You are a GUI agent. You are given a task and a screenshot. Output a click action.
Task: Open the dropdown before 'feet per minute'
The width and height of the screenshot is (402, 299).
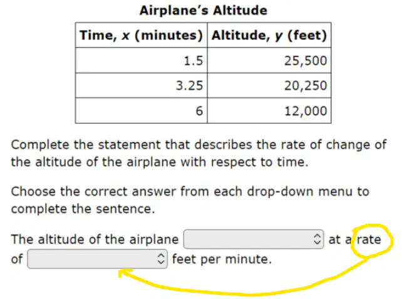point(98,259)
